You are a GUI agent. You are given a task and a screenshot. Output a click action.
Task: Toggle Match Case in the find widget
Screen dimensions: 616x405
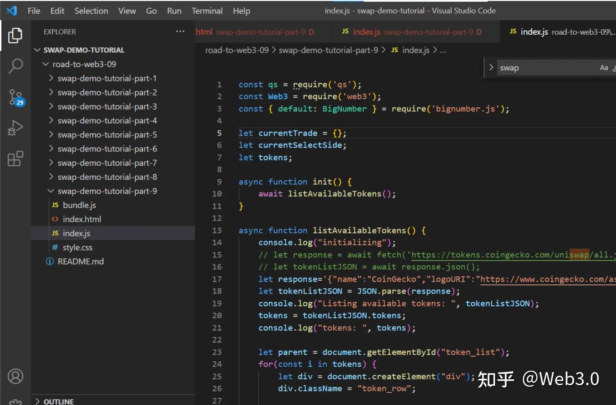click(x=604, y=67)
